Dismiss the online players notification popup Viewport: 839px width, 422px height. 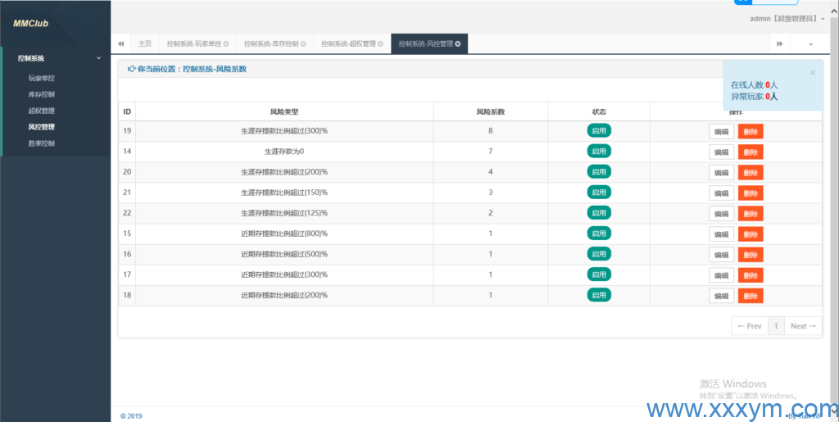(x=812, y=72)
